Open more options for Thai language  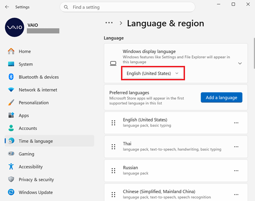[x=236, y=147]
